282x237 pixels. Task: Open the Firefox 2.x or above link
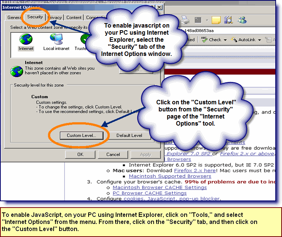(247, 154)
